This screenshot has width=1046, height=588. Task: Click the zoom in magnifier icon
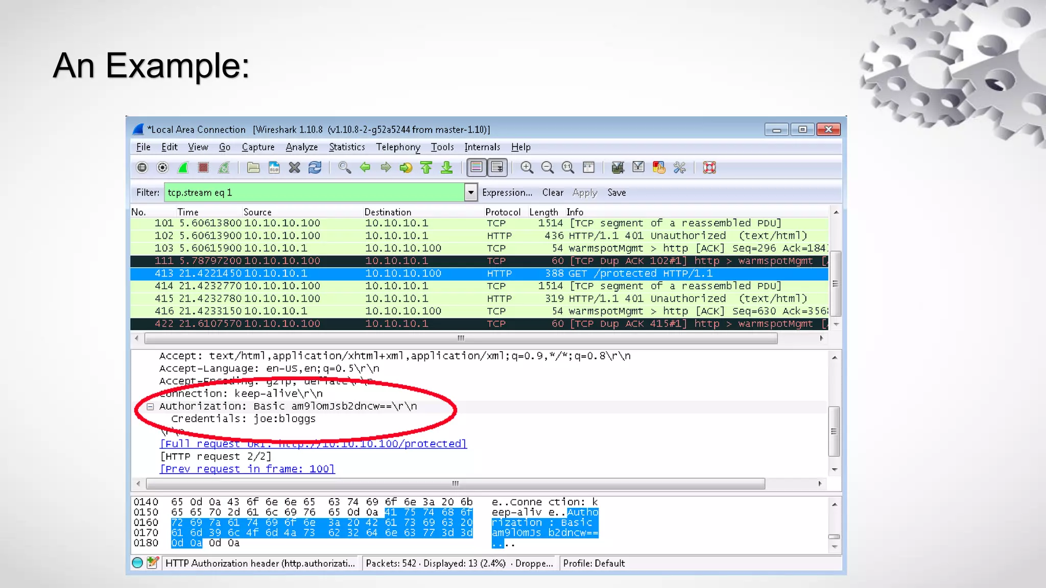coord(527,167)
